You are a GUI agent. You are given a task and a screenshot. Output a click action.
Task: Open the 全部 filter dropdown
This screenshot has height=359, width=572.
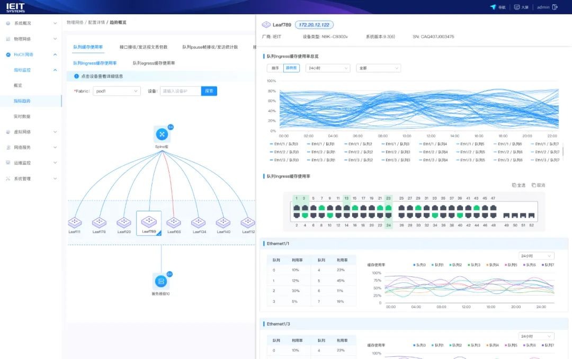pos(378,68)
